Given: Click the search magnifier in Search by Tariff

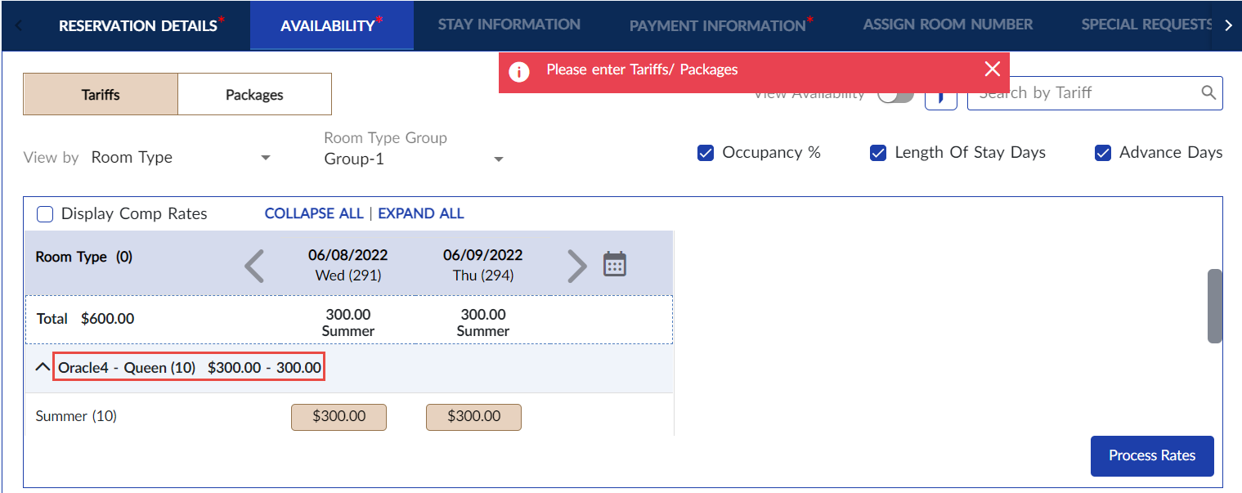Looking at the screenshot, I should click(1208, 92).
